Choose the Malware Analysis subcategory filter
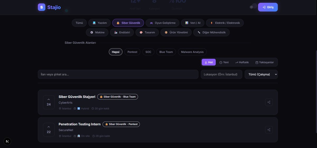317x148 pixels. coord(192,52)
